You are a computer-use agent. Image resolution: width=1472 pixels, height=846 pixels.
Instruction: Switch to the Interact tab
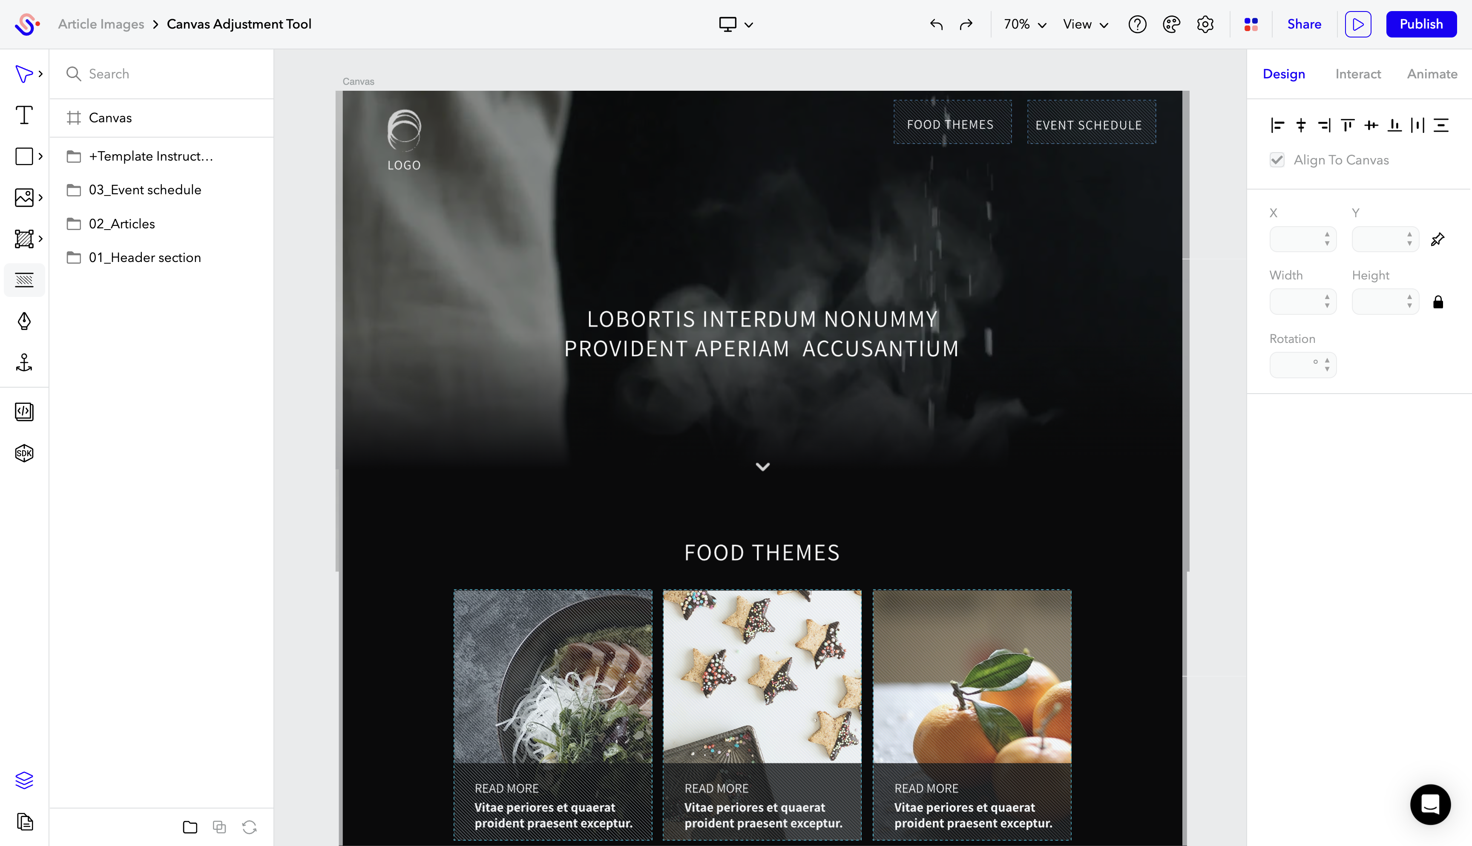tap(1358, 74)
